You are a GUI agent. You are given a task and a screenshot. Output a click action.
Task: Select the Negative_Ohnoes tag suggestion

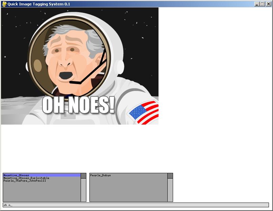(42, 175)
